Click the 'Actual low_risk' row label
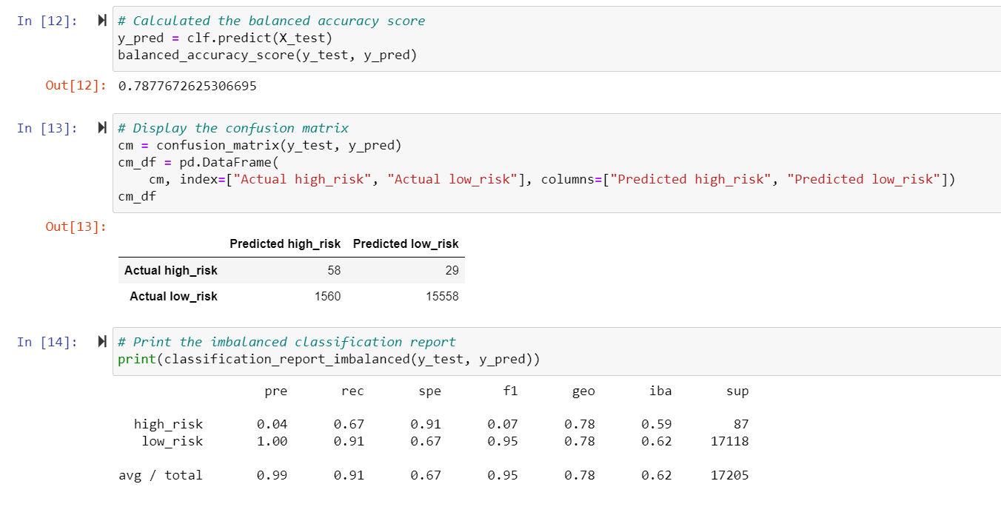This screenshot has height=518, width=1001. (173, 296)
